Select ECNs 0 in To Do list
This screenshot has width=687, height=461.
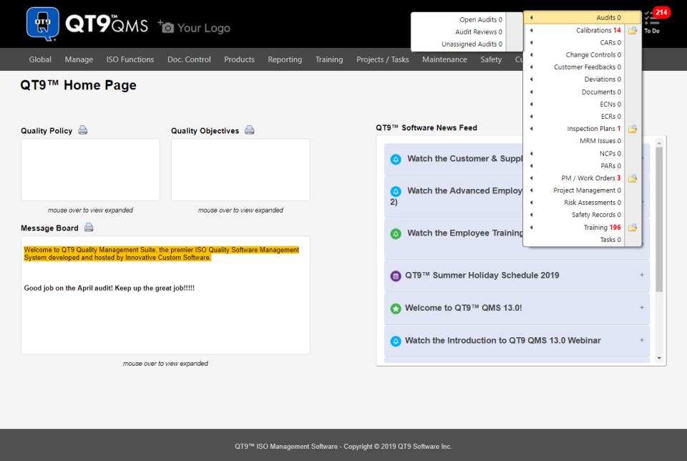coord(610,105)
